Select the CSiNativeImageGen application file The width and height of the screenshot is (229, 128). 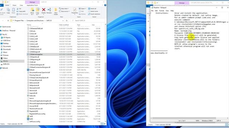pos(64,54)
